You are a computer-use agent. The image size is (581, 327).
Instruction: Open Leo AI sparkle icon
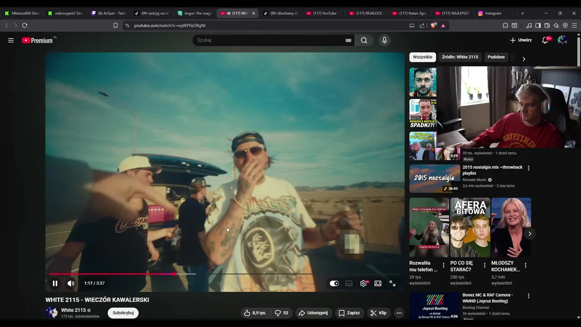click(x=556, y=25)
